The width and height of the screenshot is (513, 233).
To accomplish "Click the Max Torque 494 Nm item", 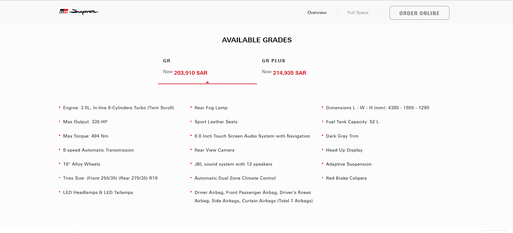I will tap(86, 136).
